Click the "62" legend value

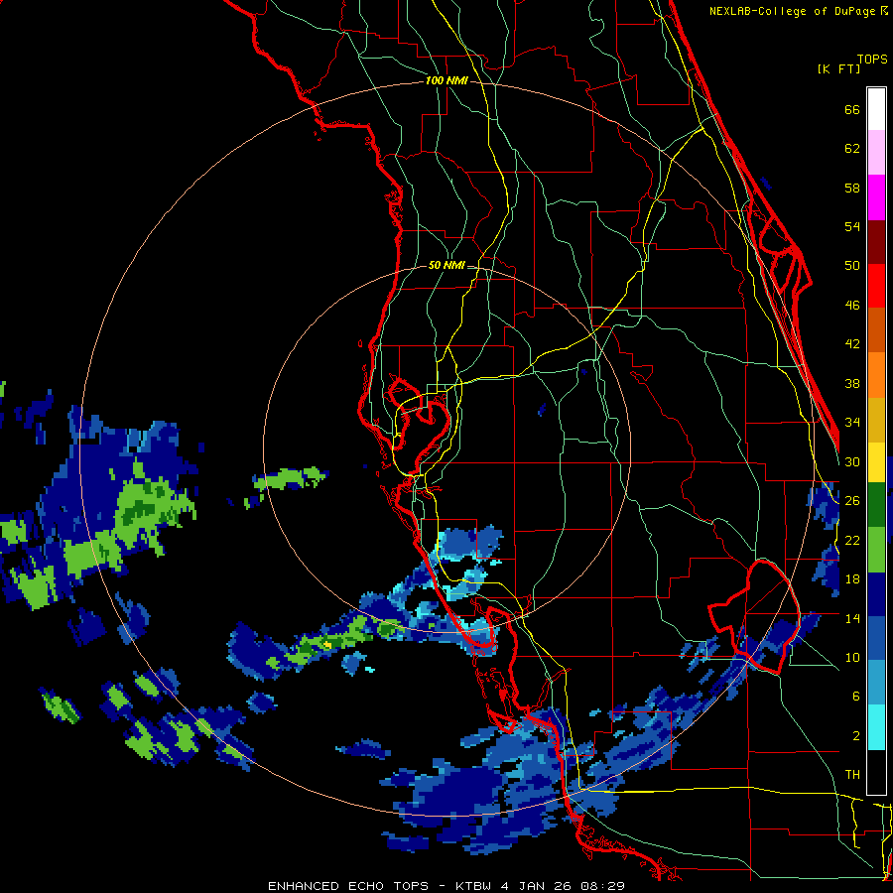[852, 149]
